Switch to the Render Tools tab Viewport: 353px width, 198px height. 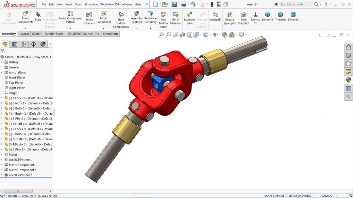click(54, 34)
